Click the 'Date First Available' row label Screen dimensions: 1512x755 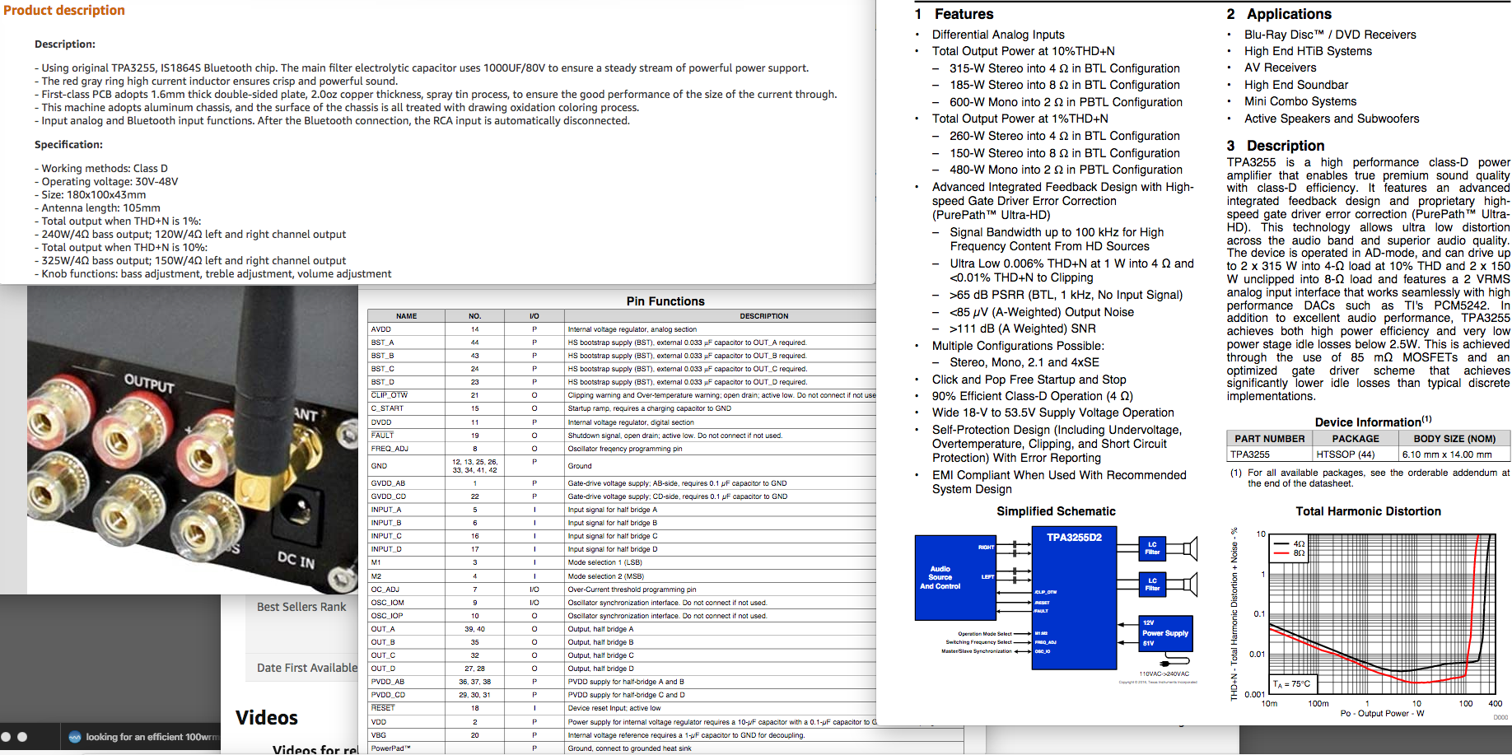[307, 668]
